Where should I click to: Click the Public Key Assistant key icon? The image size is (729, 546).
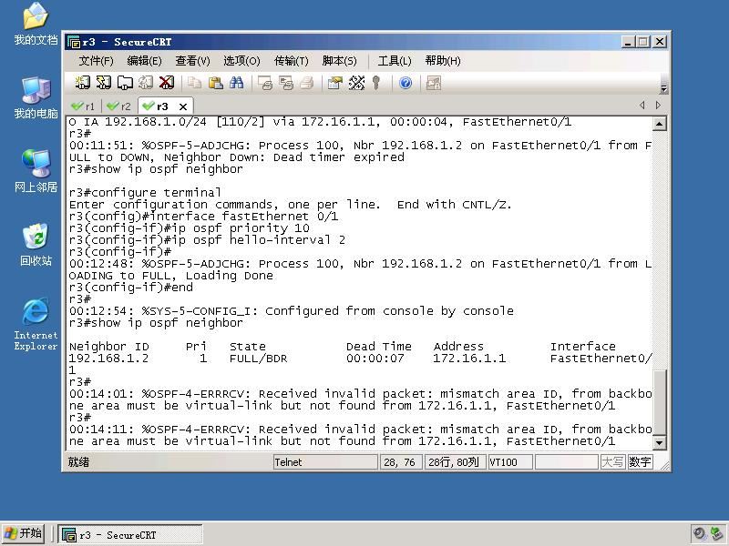(x=376, y=83)
